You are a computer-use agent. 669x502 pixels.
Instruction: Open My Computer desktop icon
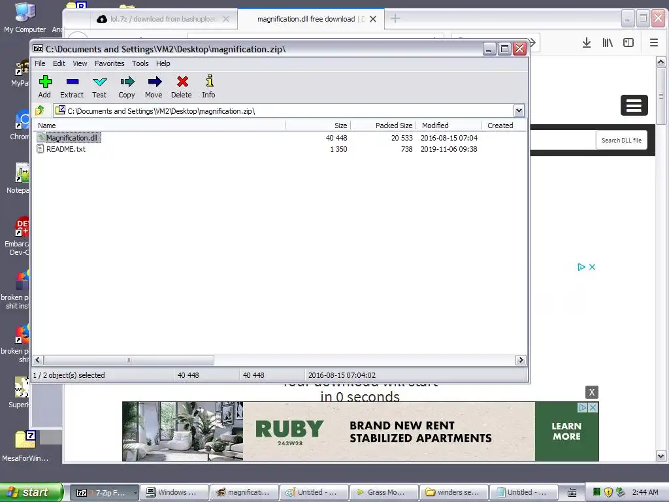click(x=25, y=17)
